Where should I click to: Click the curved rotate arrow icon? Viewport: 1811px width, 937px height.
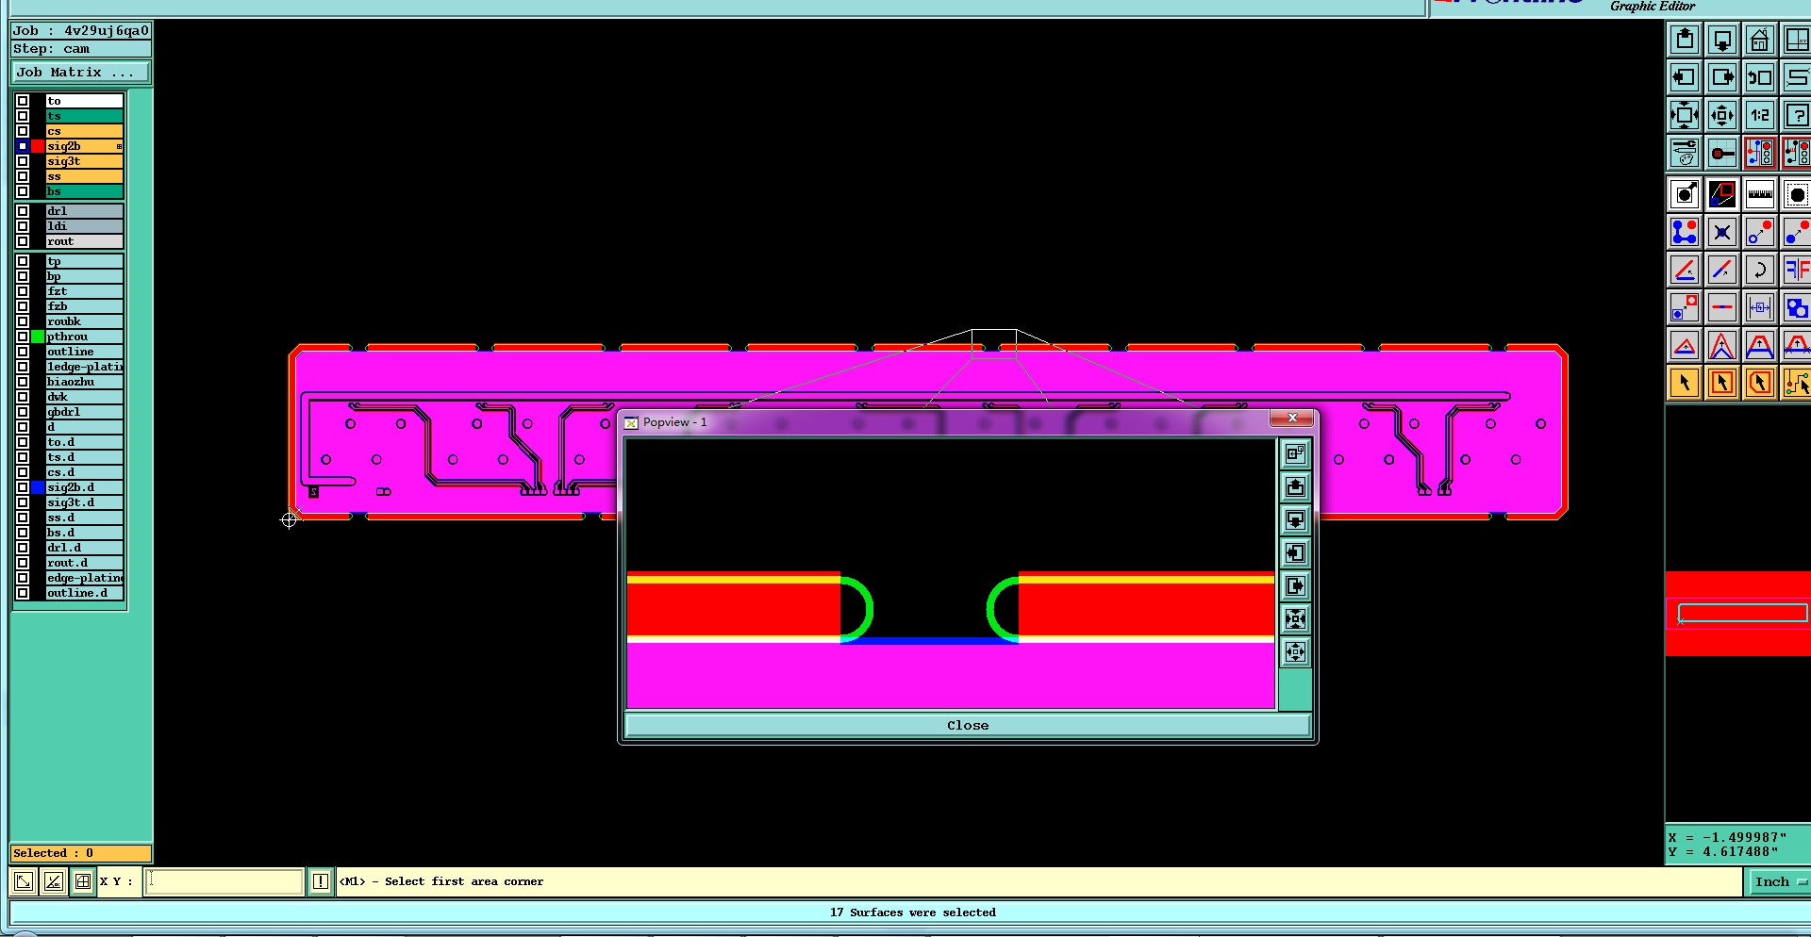click(x=1760, y=270)
